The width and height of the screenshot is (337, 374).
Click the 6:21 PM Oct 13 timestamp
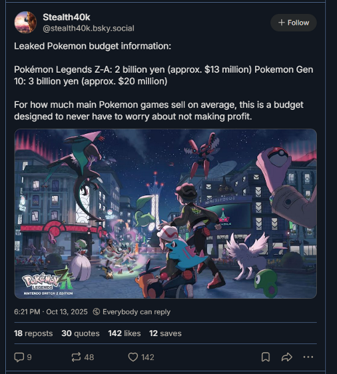point(51,312)
